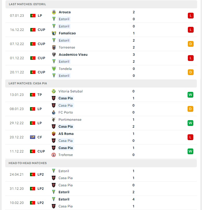Click the Vitoria Setubal crest icon
Image resolution: width=202 pixels, height=210 pixels.
(x=54, y=91)
